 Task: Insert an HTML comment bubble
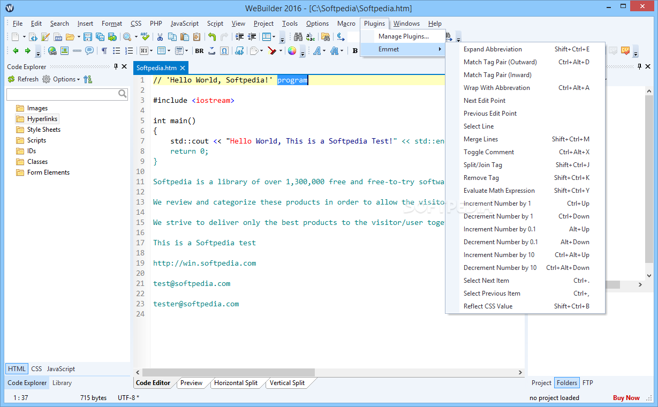89,51
